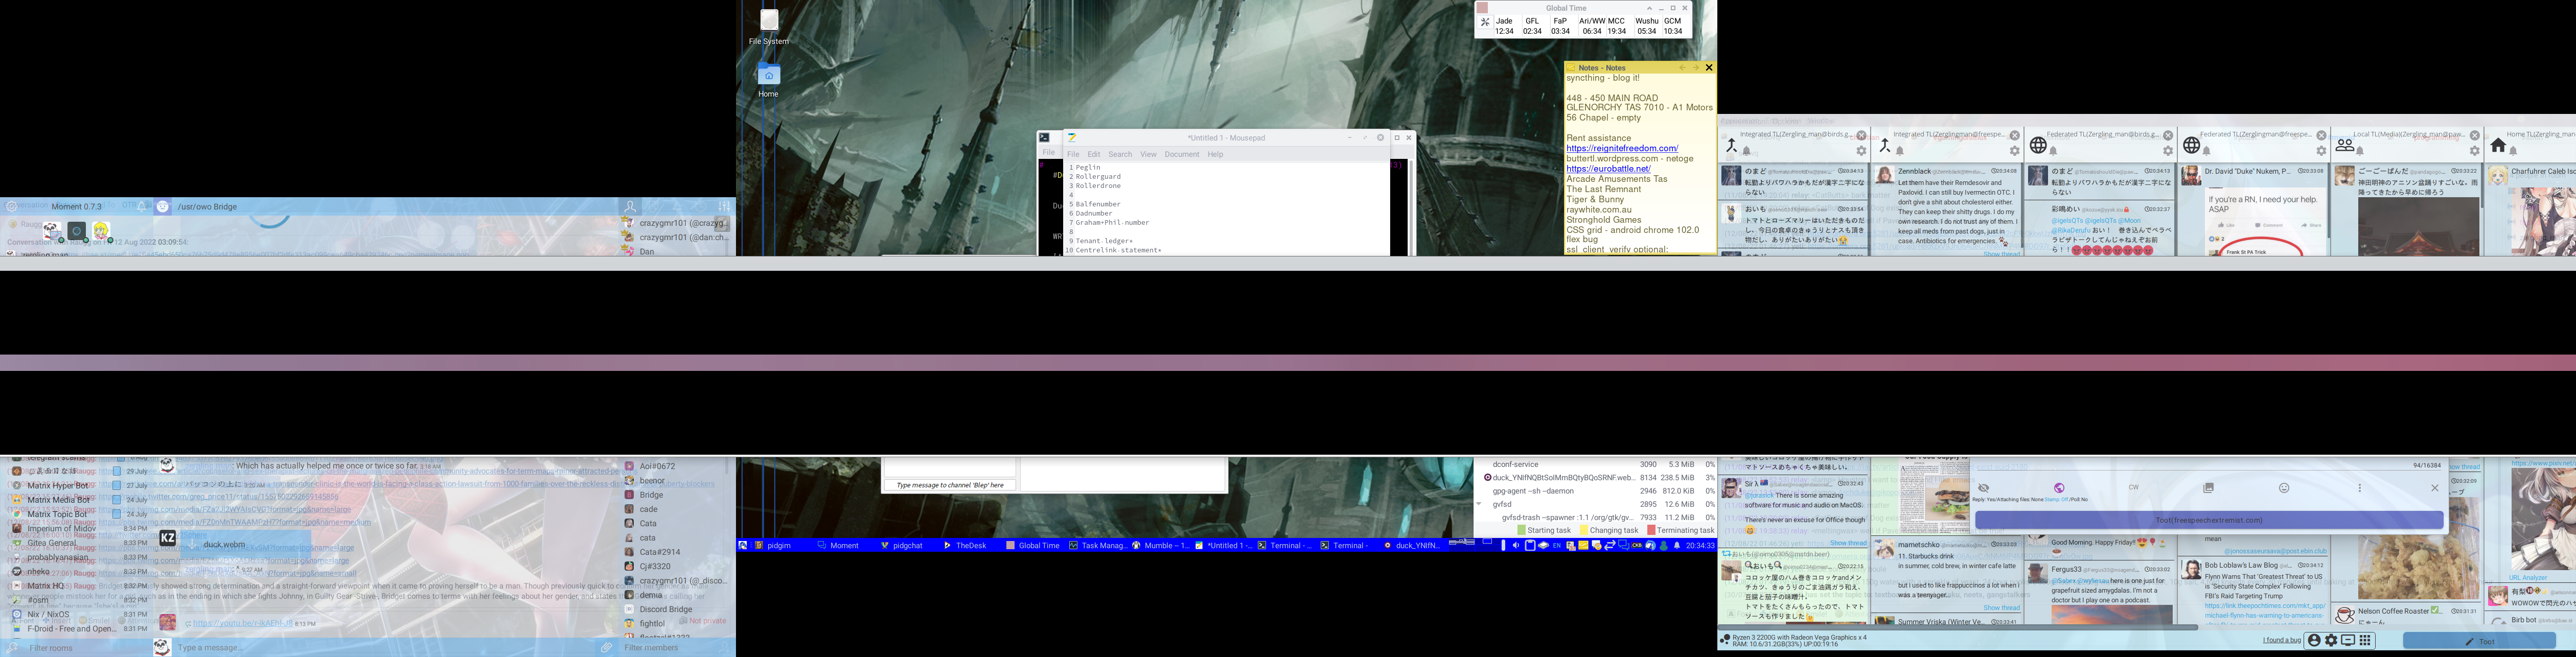This screenshot has height=657, width=2576.
Task: Click message input for channel 'Blep'
Action: [950, 485]
